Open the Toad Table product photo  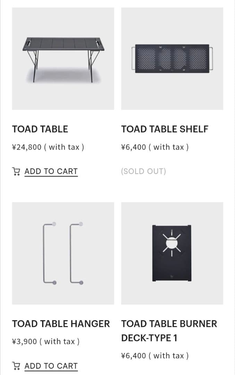click(x=63, y=59)
